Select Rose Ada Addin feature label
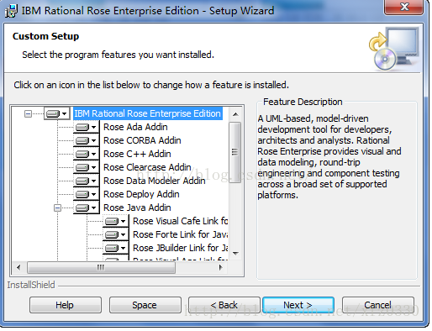This screenshot has height=331, width=432. tap(135, 127)
